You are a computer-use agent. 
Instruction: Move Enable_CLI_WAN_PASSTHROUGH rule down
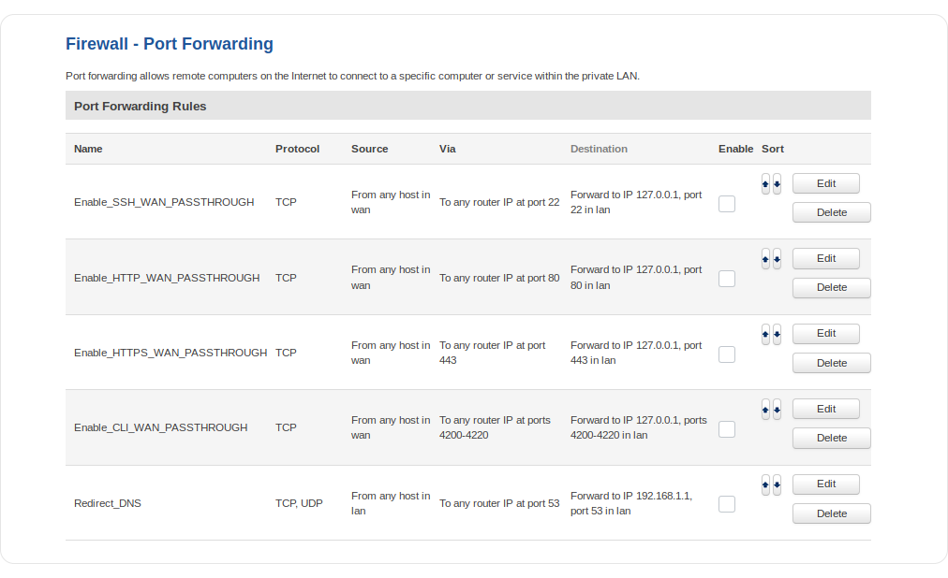[x=777, y=409]
